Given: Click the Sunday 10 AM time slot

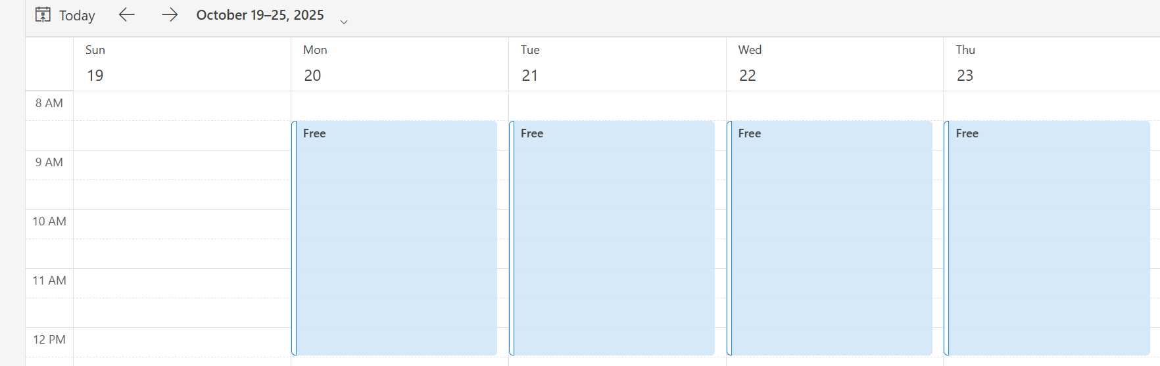Looking at the screenshot, I should (x=182, y=224).
